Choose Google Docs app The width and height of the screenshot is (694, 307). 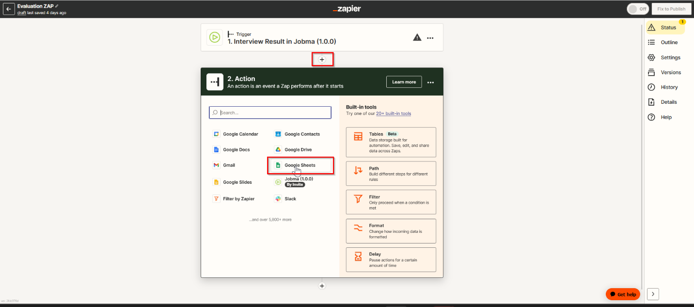[x=232, y=149]
